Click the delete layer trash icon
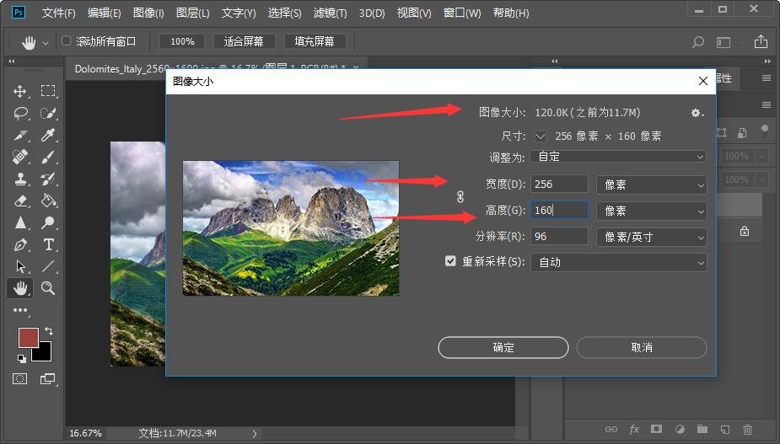 pyautogui.click(x=747, y=429)
